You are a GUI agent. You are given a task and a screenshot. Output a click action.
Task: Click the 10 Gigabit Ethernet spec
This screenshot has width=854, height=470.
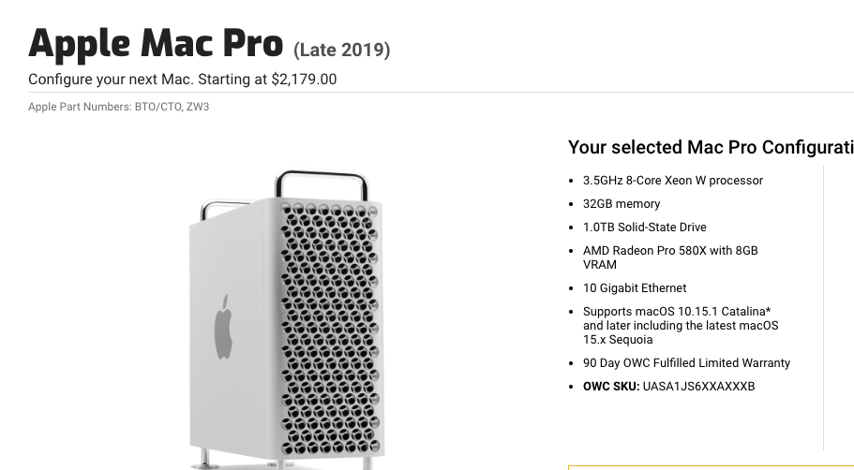634,288
